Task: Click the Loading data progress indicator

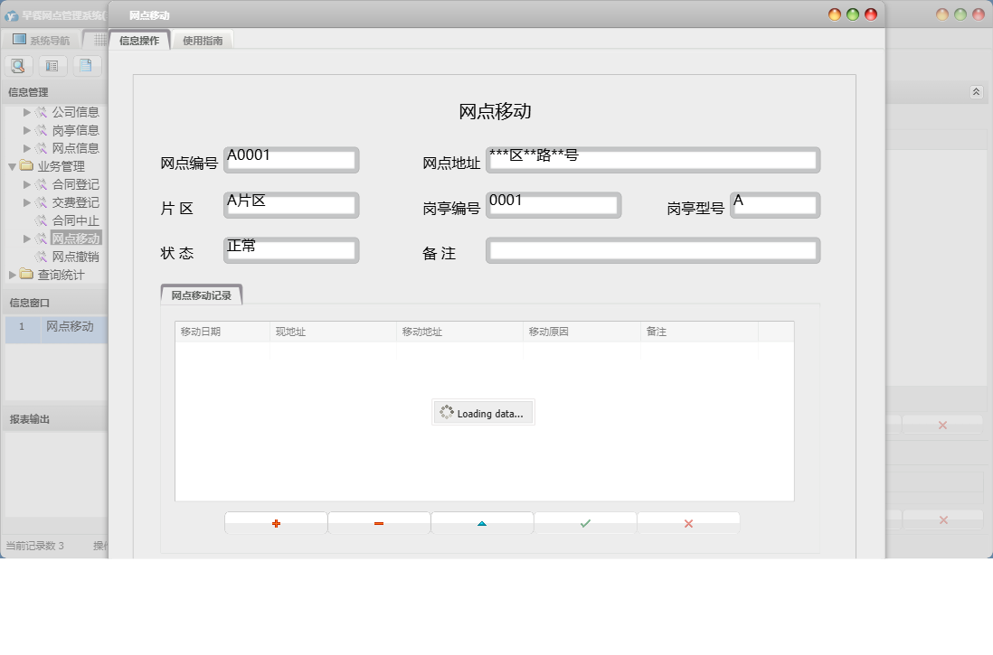Action: tap(482, 412)
